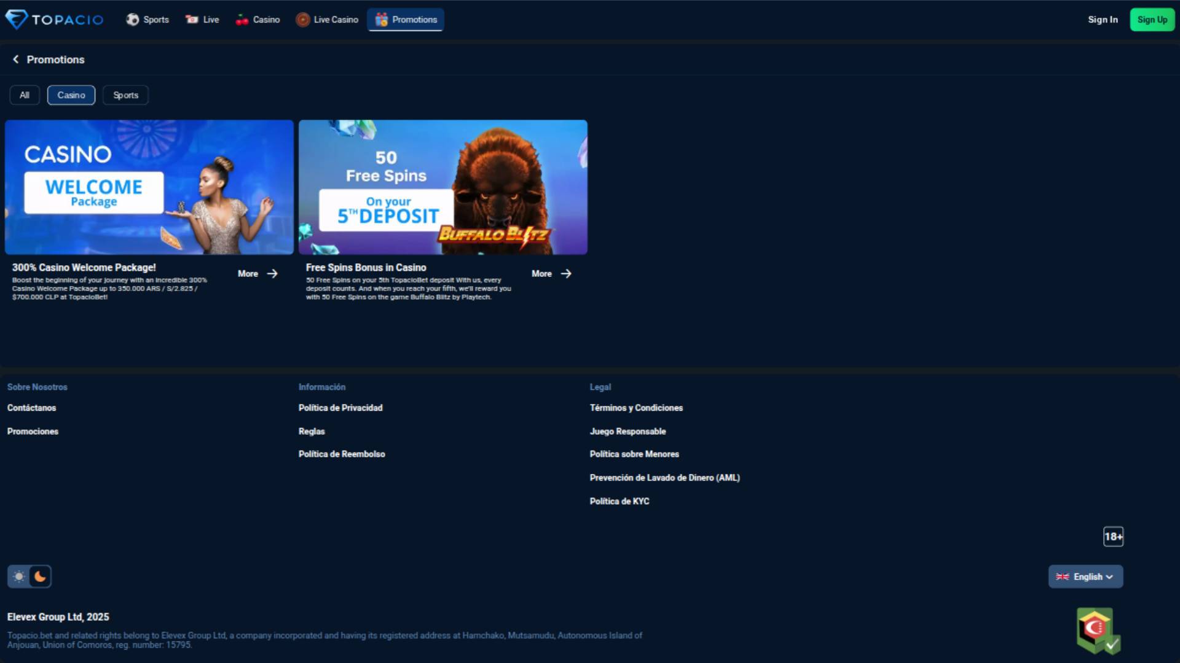Switch to the All promotions tab
Image resolution: width=1180 pixels, height=663 pixels.
coord(24,95)
